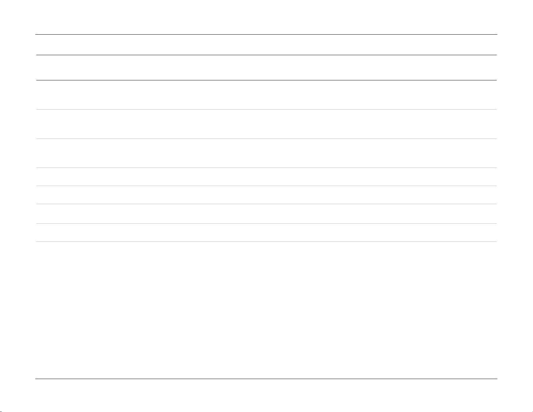The width and height of the screenshot is (533, 412).
Task: Click the first tall empty table row
Action: pos(266,95)
